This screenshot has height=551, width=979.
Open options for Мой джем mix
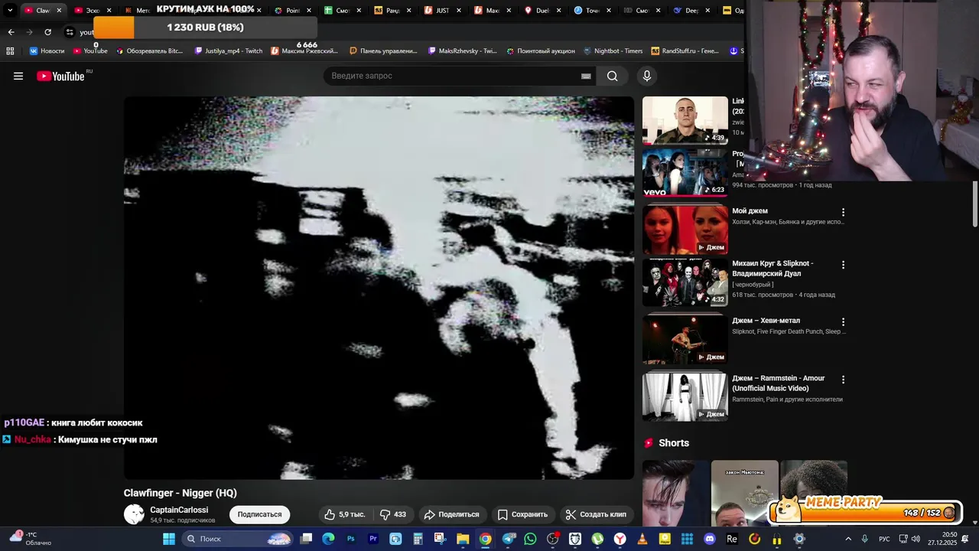[843, 212]
